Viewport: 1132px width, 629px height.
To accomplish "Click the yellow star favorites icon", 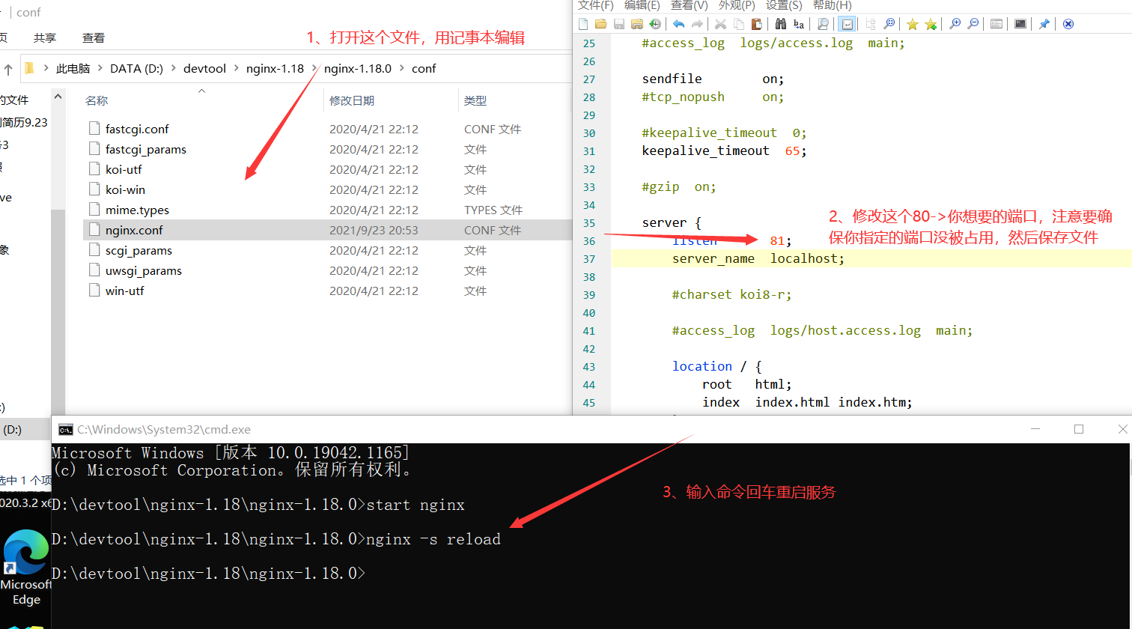I will point(912,24).
